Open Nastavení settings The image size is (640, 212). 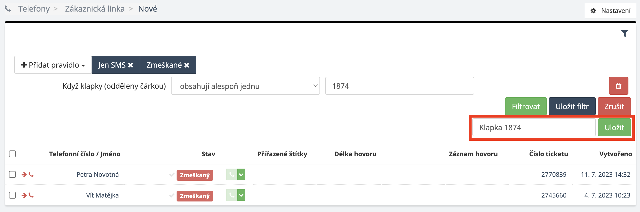[610, 11]
